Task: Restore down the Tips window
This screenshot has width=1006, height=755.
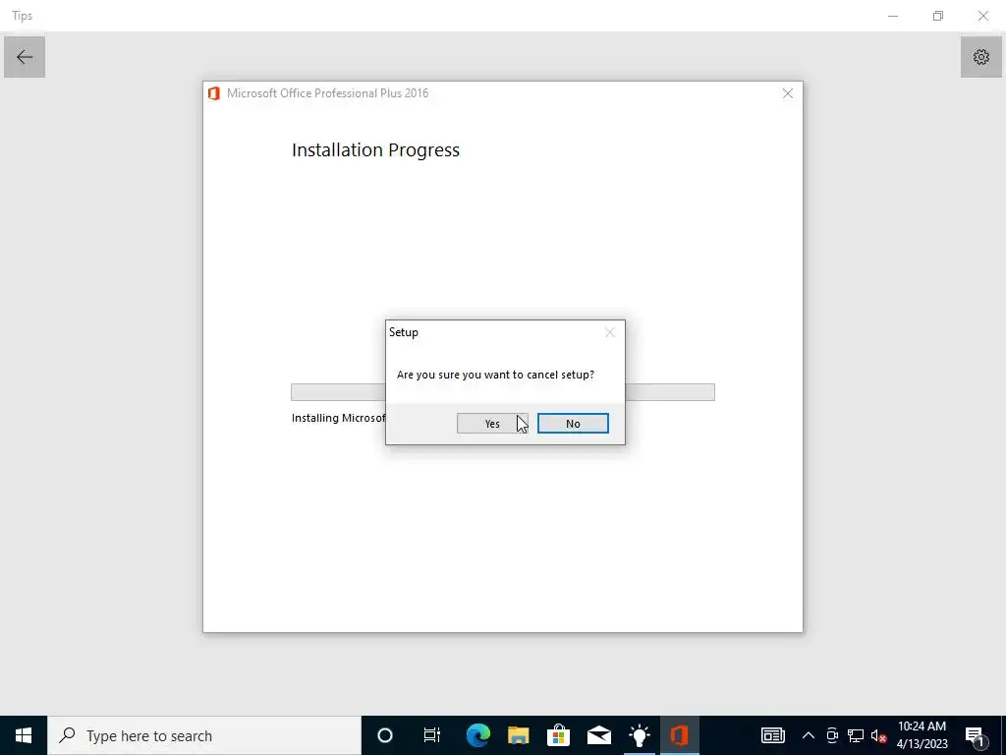Action: [x=938, y=16]
